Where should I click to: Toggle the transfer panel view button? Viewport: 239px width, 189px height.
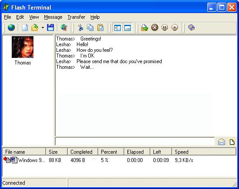127,28
